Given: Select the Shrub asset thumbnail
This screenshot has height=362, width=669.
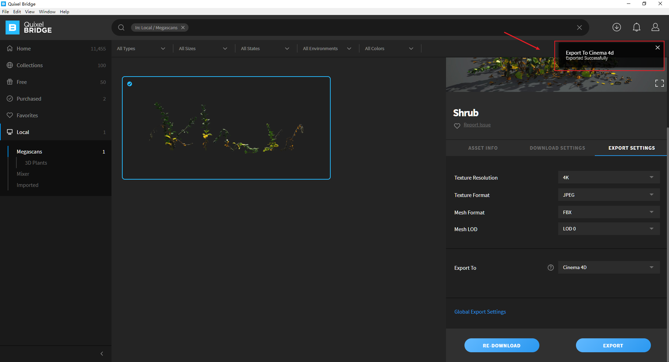Looking at the screenshot, I should (x=226, y=128).
